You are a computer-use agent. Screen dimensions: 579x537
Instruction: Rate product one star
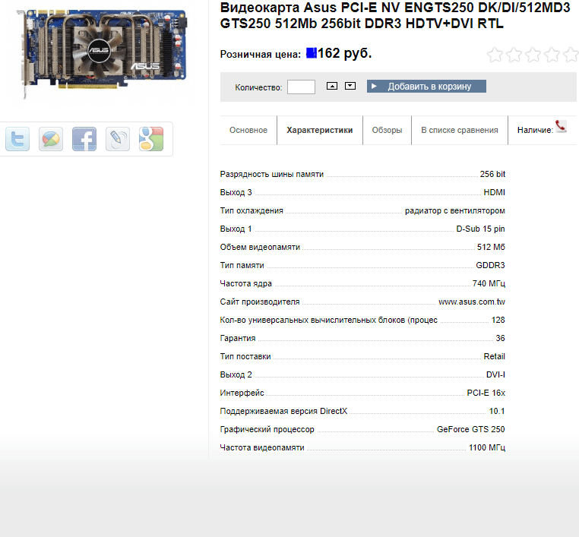pos(495,55)
